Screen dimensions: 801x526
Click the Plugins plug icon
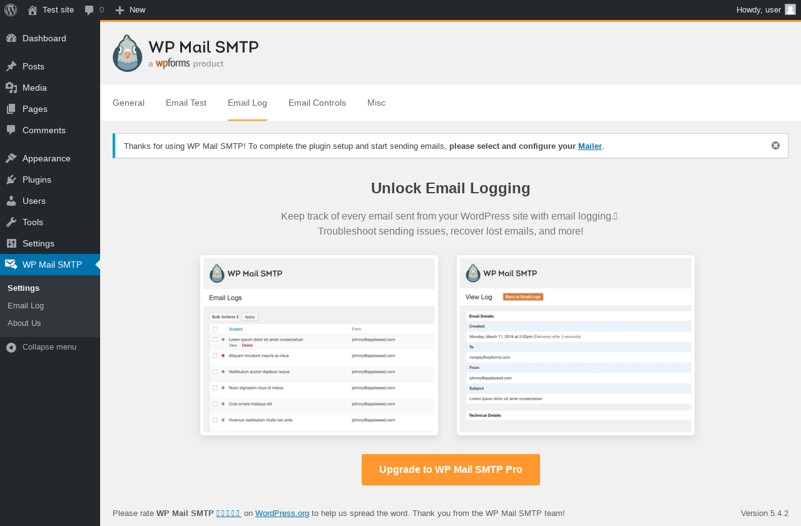click(11, 180)
